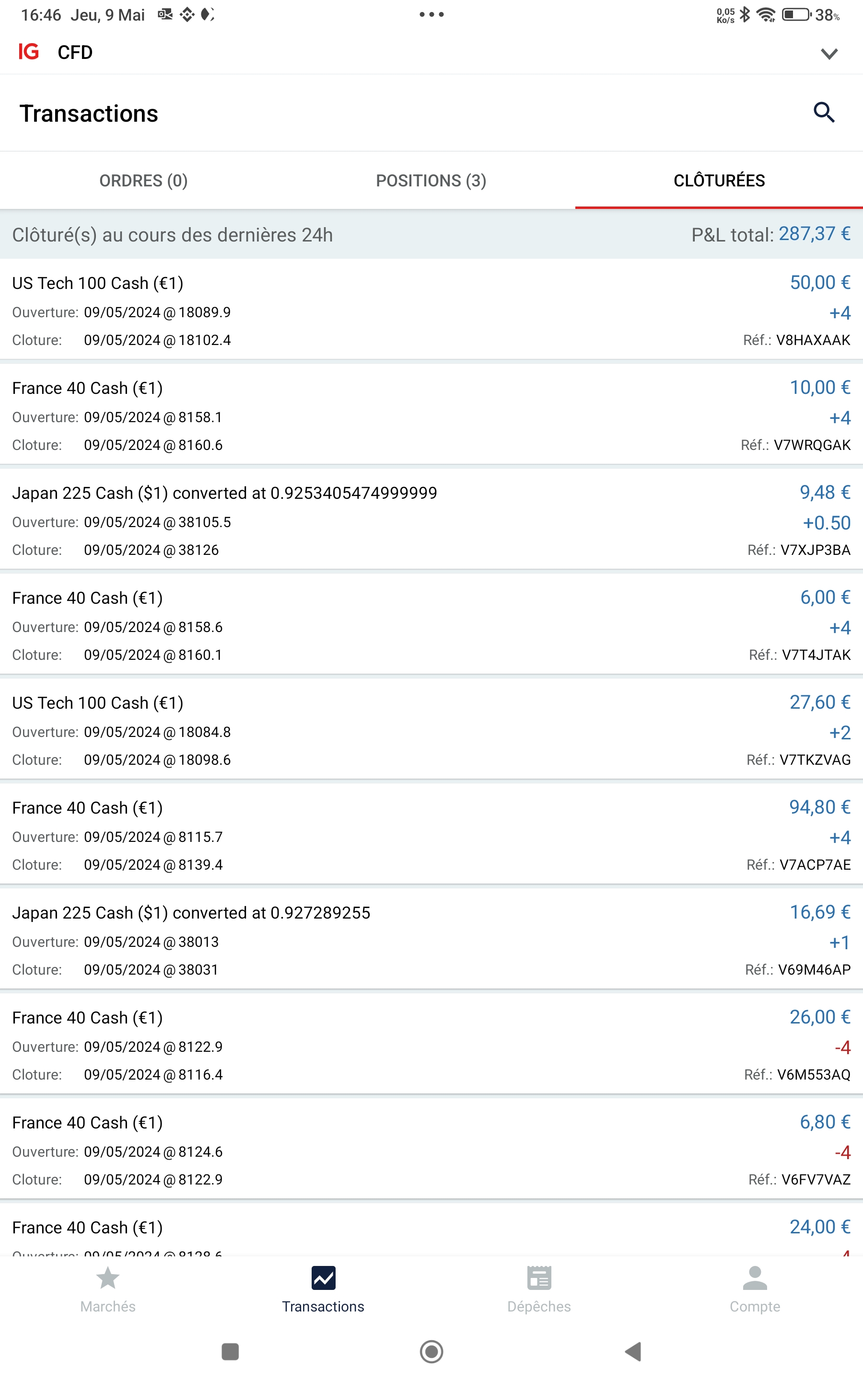Open Japan 225 trade ref V7XJP3BA
The image size is (863, 1380).
[x=431, y=521]
